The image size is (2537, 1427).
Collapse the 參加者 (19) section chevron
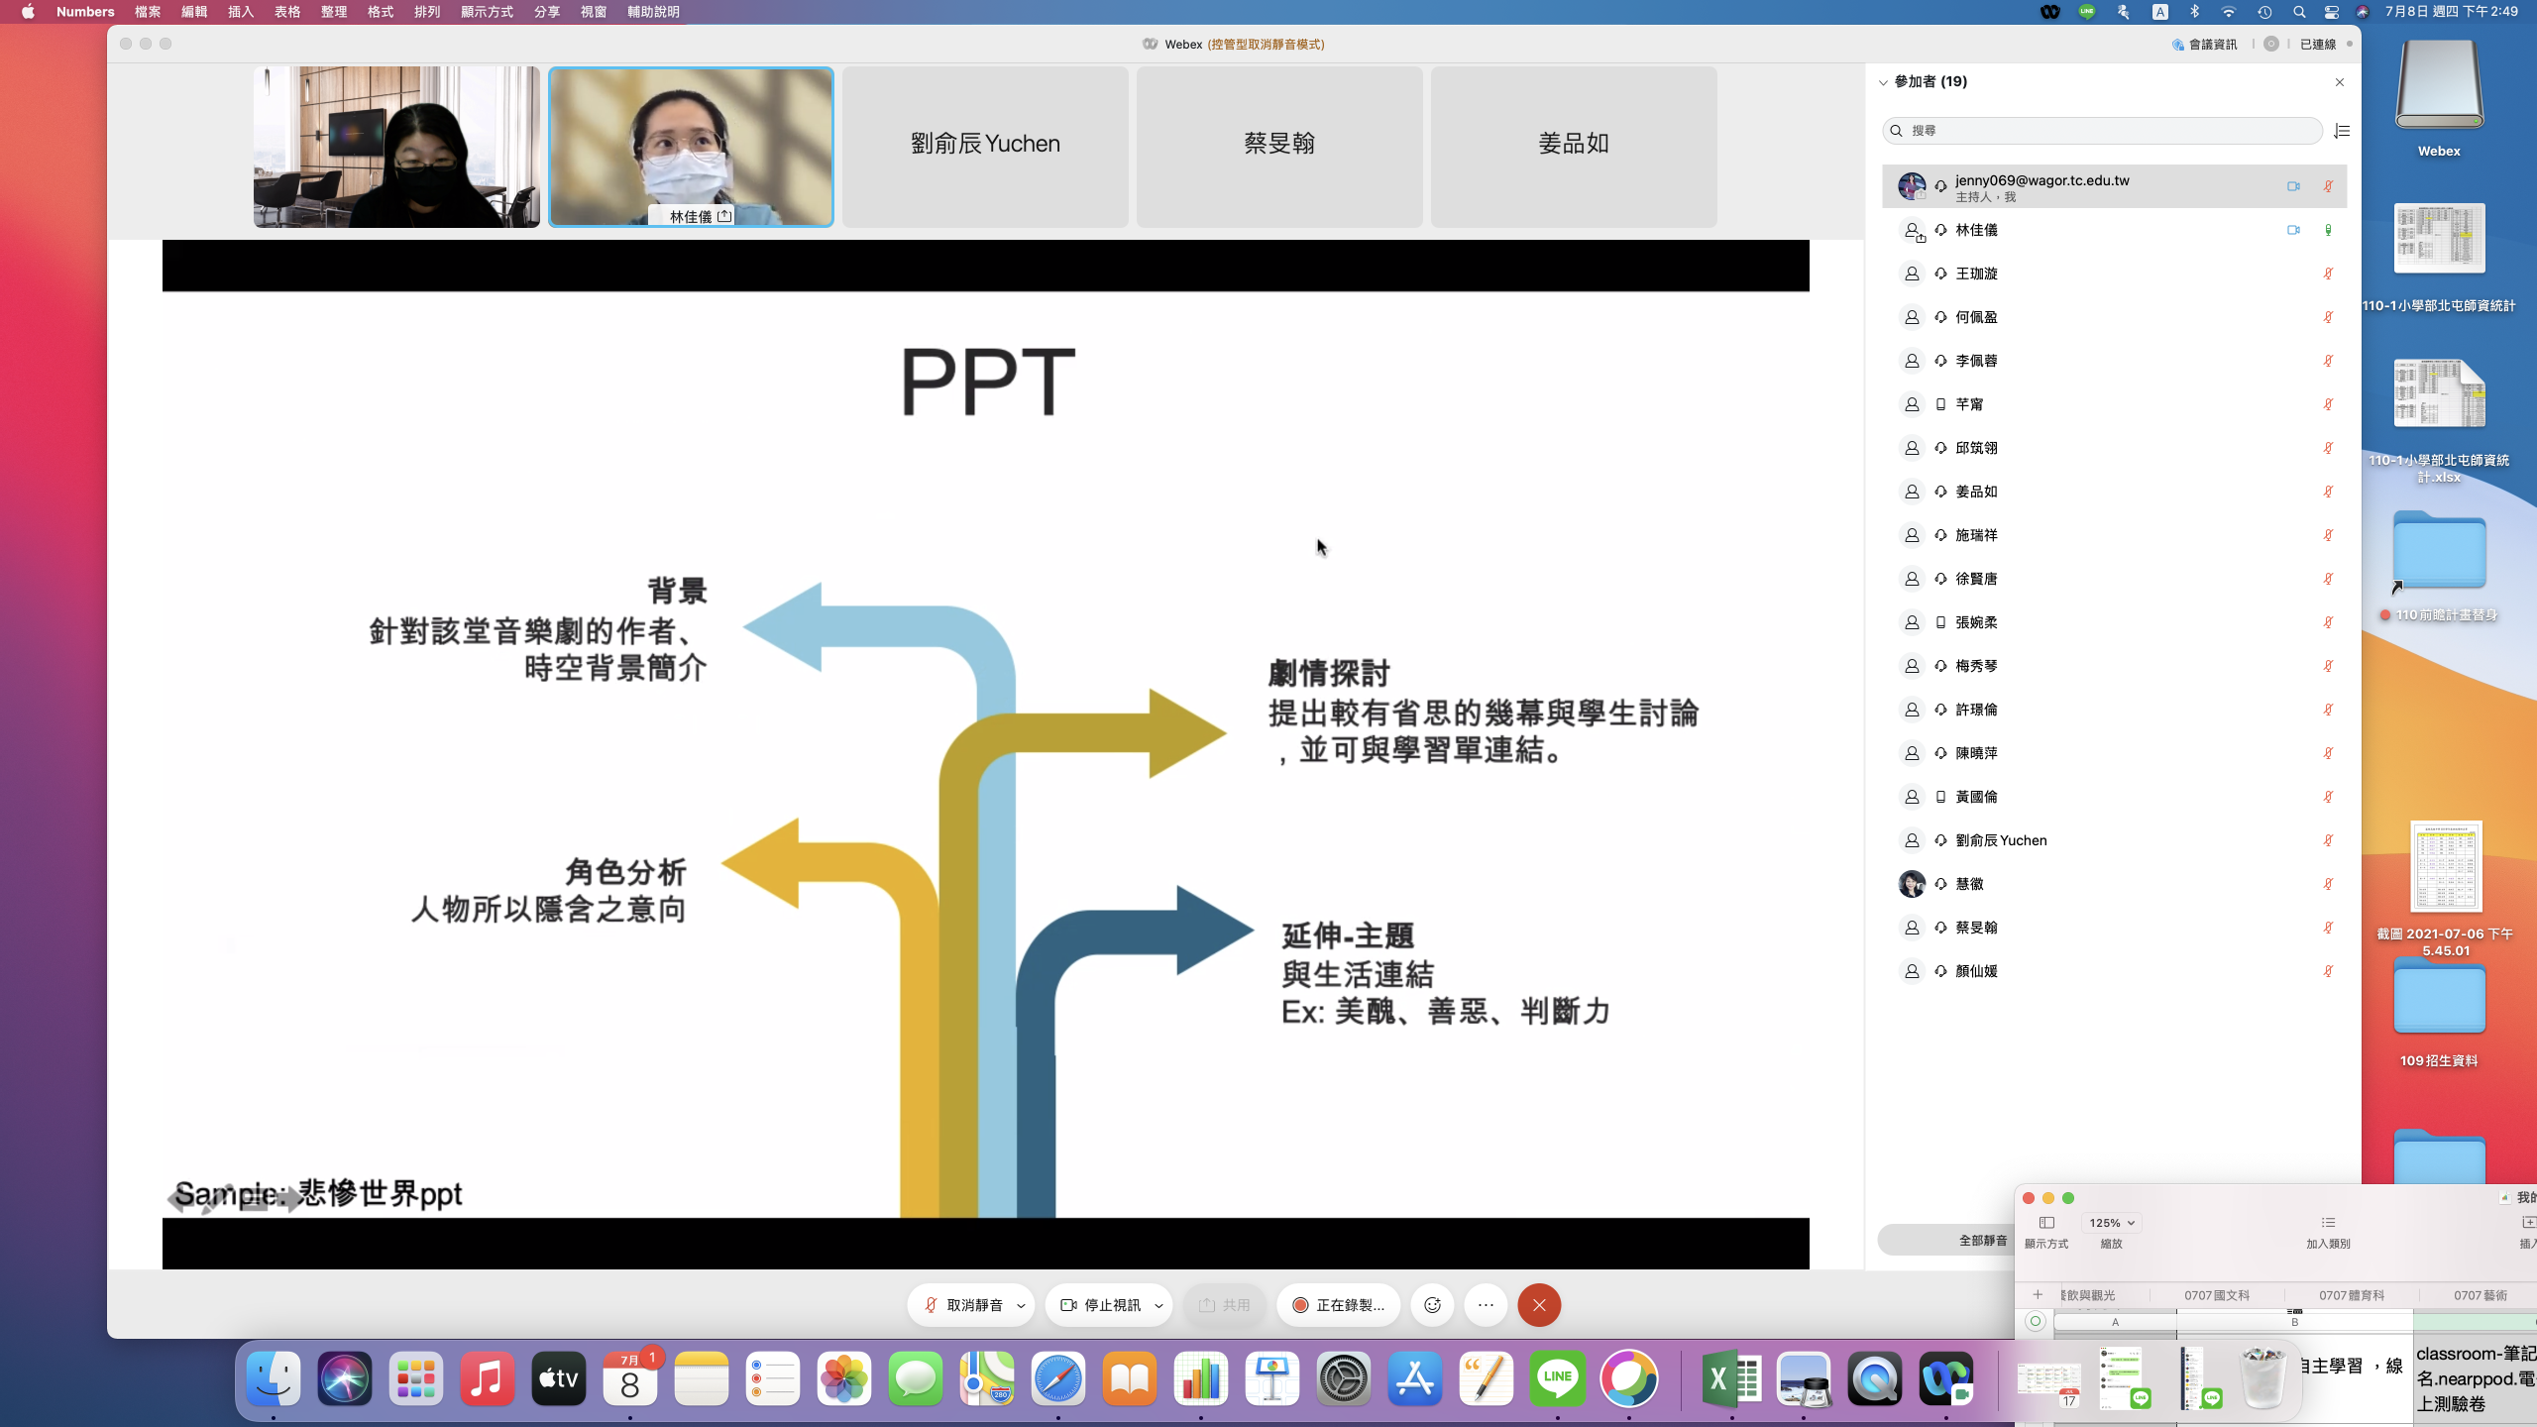[x=1883, y=82]
